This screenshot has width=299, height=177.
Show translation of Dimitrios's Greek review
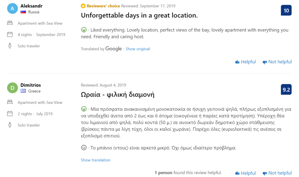click(x=95, y=160)
